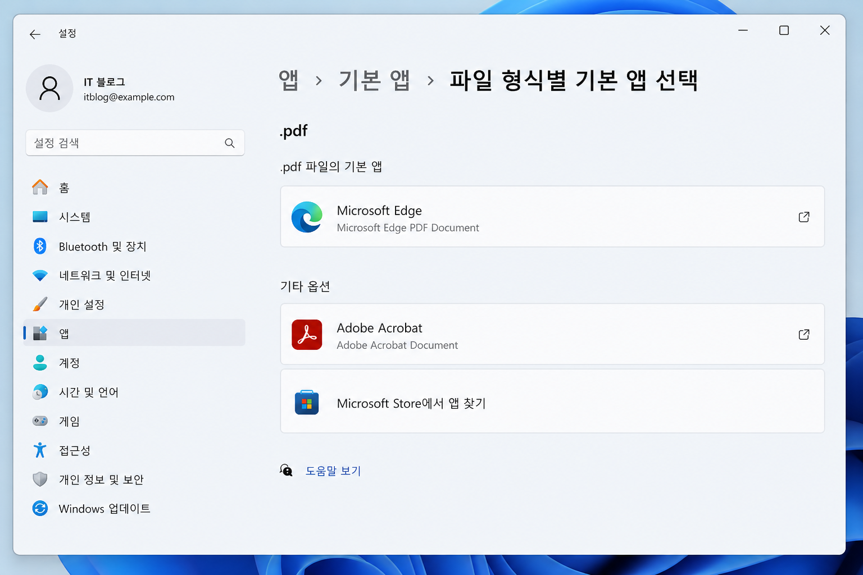Image resolution: width=863 pixels, height=575 pixels.
Task: Select the 개인 설정 paintbrush icon
Action: tap(40, 304)
